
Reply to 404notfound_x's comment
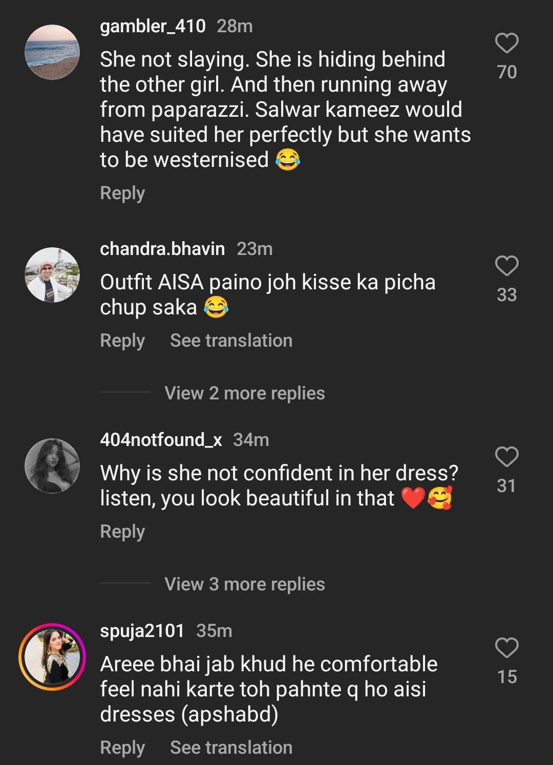click(x=122, y=532)
